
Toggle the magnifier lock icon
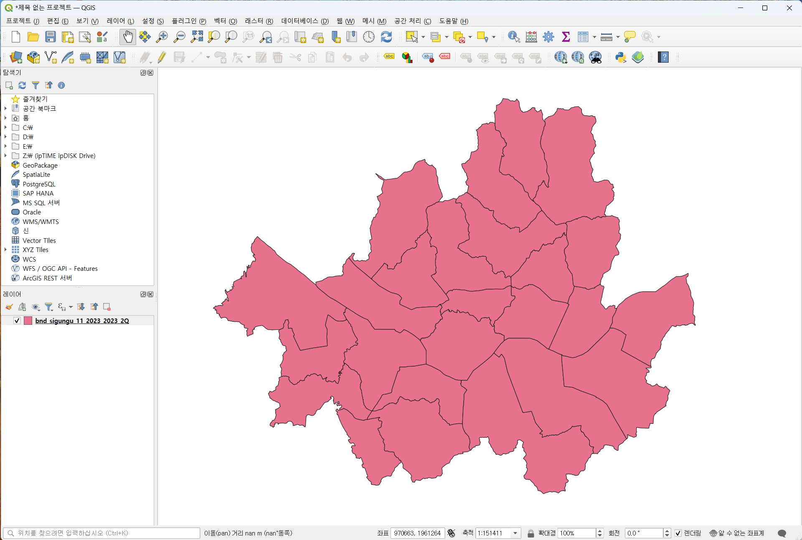pyautogui.click(x=530, y=533)
